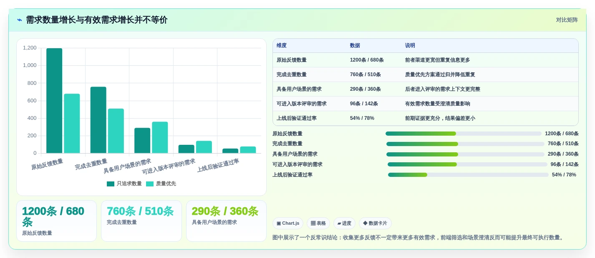Click the 1200条 / 680条 data card
The height and width of the screenshot is (258, 595).
(x=56, y=221)
